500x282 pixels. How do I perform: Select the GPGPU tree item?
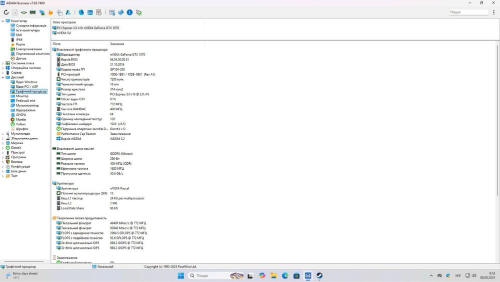20,115
